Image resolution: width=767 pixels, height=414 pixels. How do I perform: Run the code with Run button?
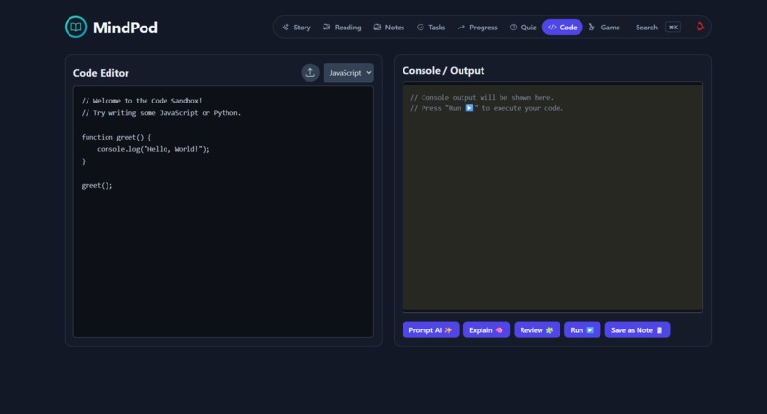coord(582,330)
